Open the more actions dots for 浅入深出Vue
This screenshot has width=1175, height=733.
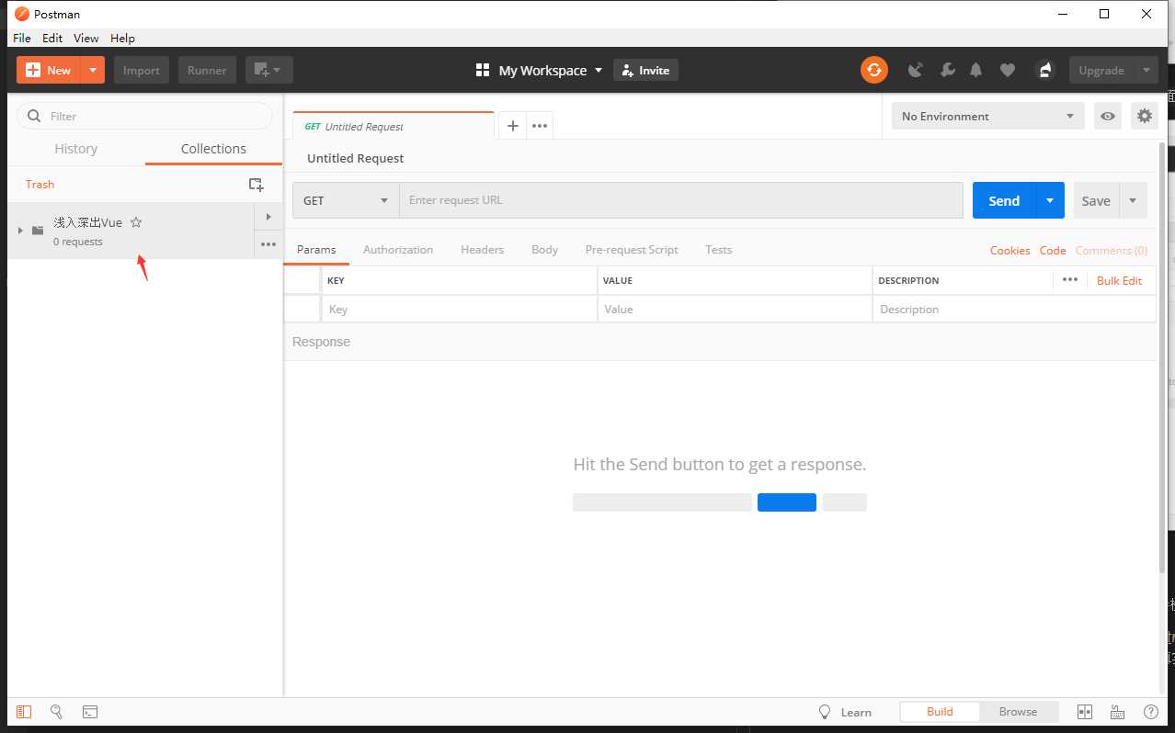[268, 244]
